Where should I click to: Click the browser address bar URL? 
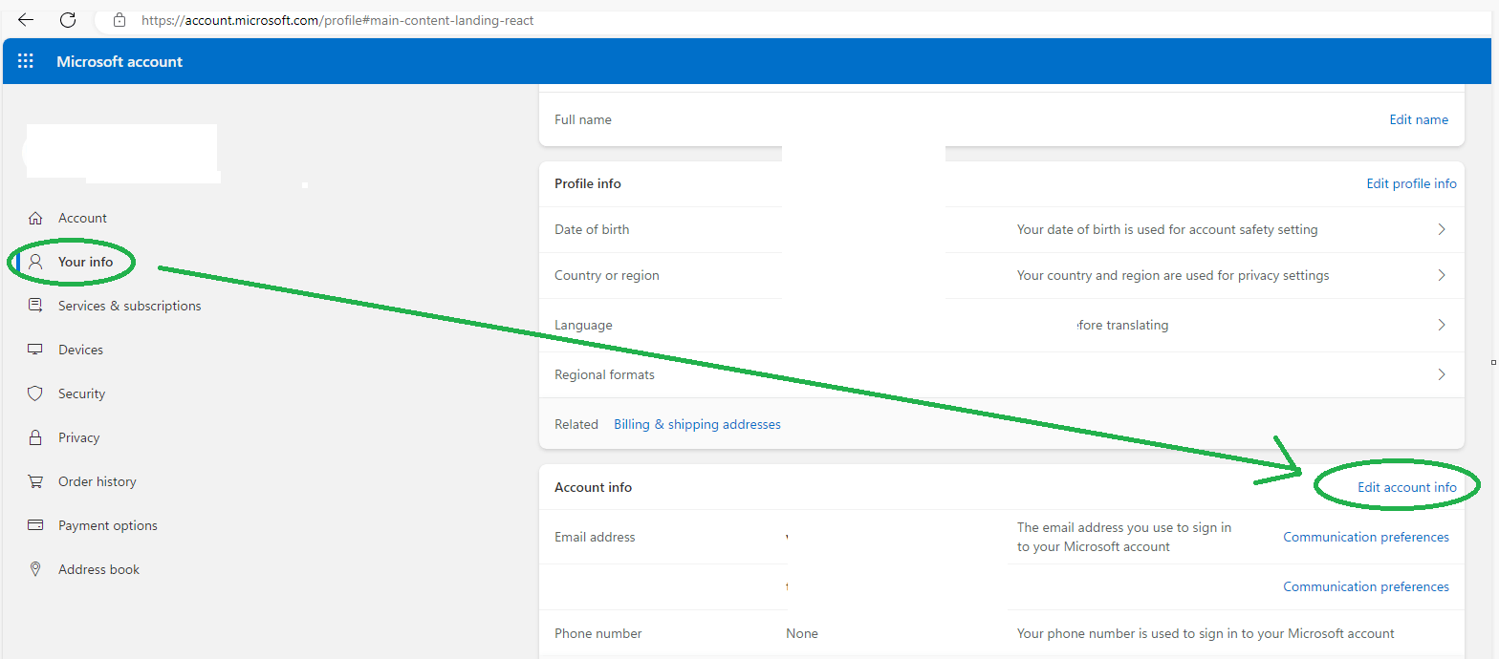337,19
